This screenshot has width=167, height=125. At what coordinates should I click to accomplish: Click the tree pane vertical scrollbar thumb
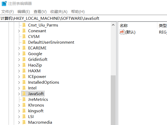(113, 100)
